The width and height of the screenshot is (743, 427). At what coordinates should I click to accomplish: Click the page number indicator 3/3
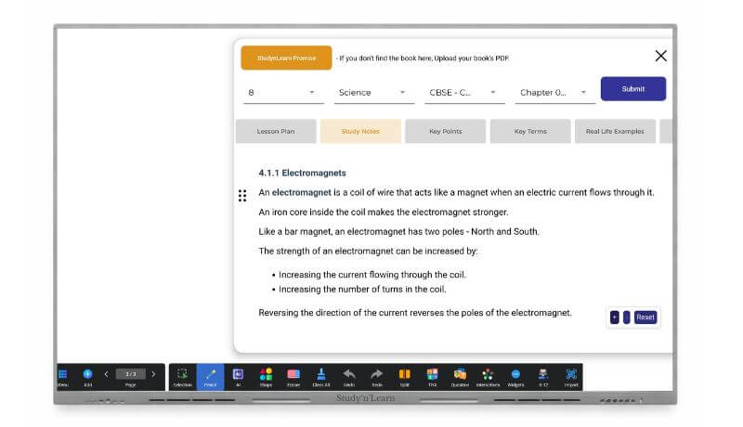pyautogui.click(x=131, y=374)
